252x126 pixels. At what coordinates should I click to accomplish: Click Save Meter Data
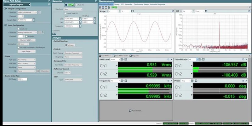pyautogui.click(x=120, y=56)
